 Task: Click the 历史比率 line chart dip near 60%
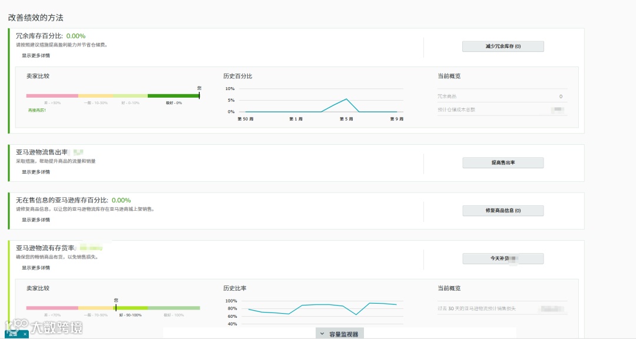pos(356,314)
